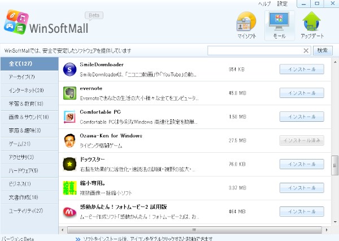Click the horizontal scrollbar right arrow

coord(327,230)
